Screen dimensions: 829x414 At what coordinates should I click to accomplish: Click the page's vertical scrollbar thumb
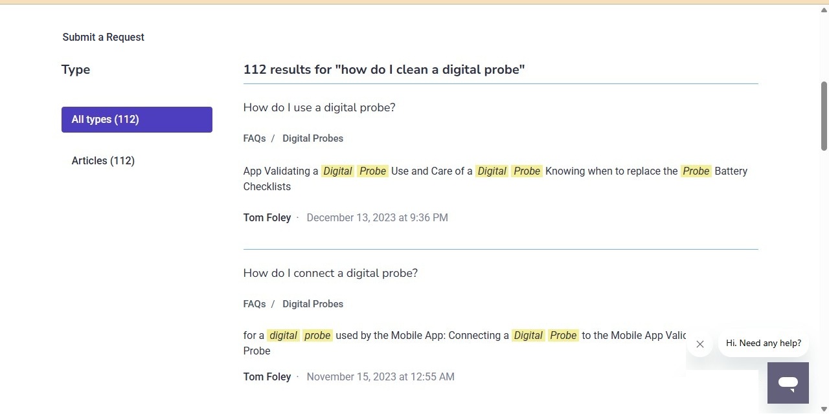tap(824, 116)
